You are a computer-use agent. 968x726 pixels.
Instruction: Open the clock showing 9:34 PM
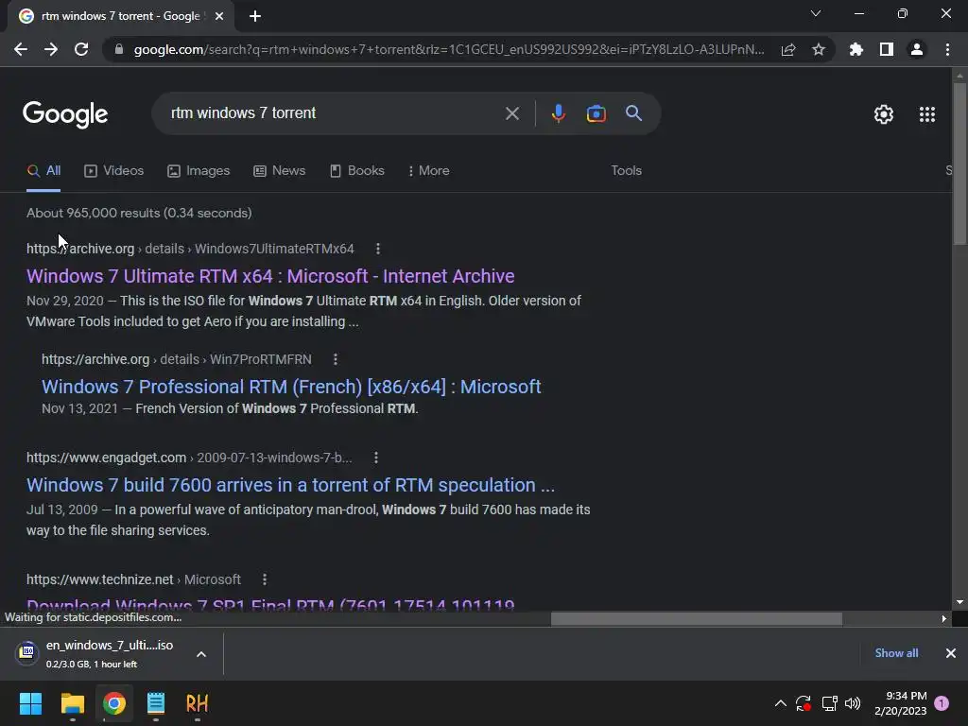coord(901,703)
